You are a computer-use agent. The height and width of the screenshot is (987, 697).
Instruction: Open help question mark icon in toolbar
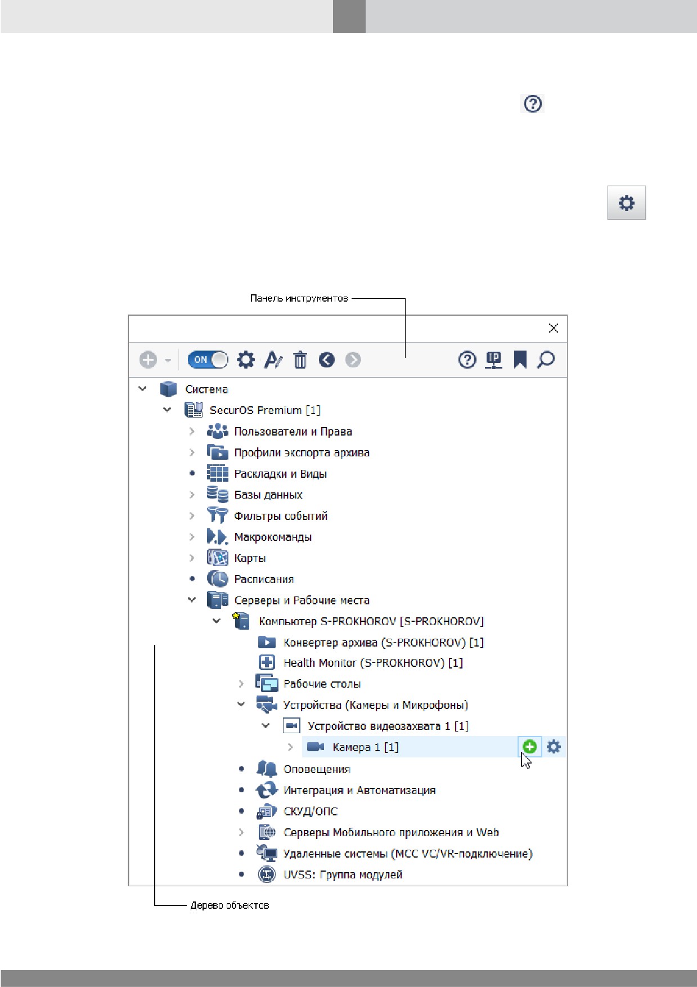click(x=467, y=360)
